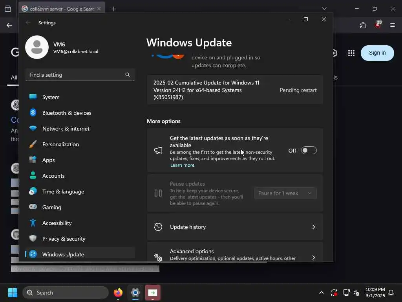
Task: Open the green arrow app on taskbar
Action: [x=153, y=293]
